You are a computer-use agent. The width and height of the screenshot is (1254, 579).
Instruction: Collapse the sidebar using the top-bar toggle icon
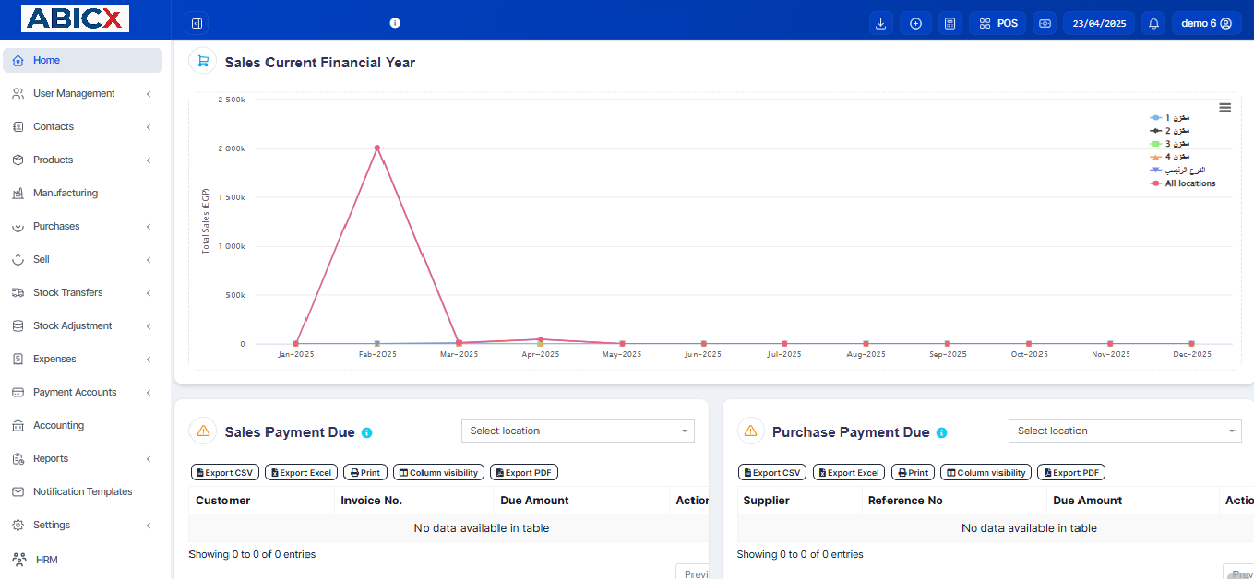pos(197,23)
